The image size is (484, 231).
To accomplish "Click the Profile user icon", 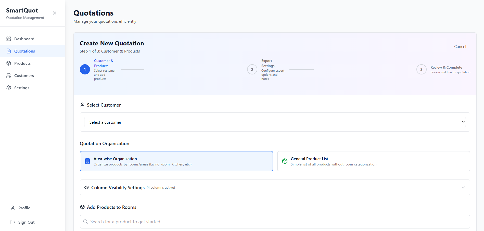I will (13, 208).
